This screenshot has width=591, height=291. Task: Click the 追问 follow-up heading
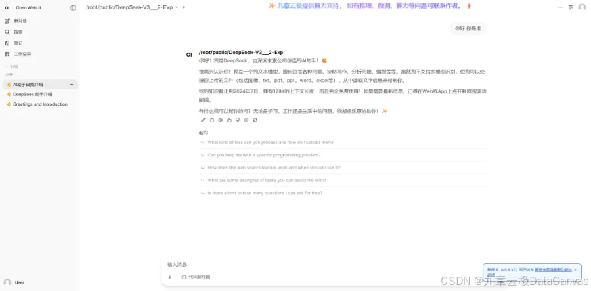203,133
